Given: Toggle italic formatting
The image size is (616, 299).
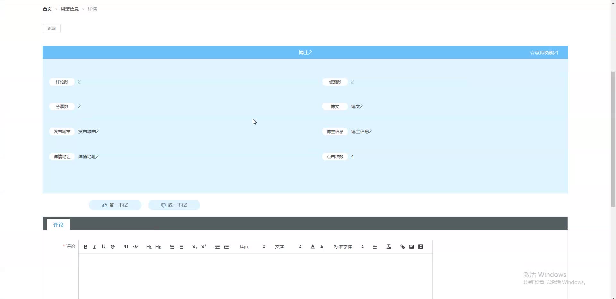Looking at the screenshot, I should pos(94,246).
